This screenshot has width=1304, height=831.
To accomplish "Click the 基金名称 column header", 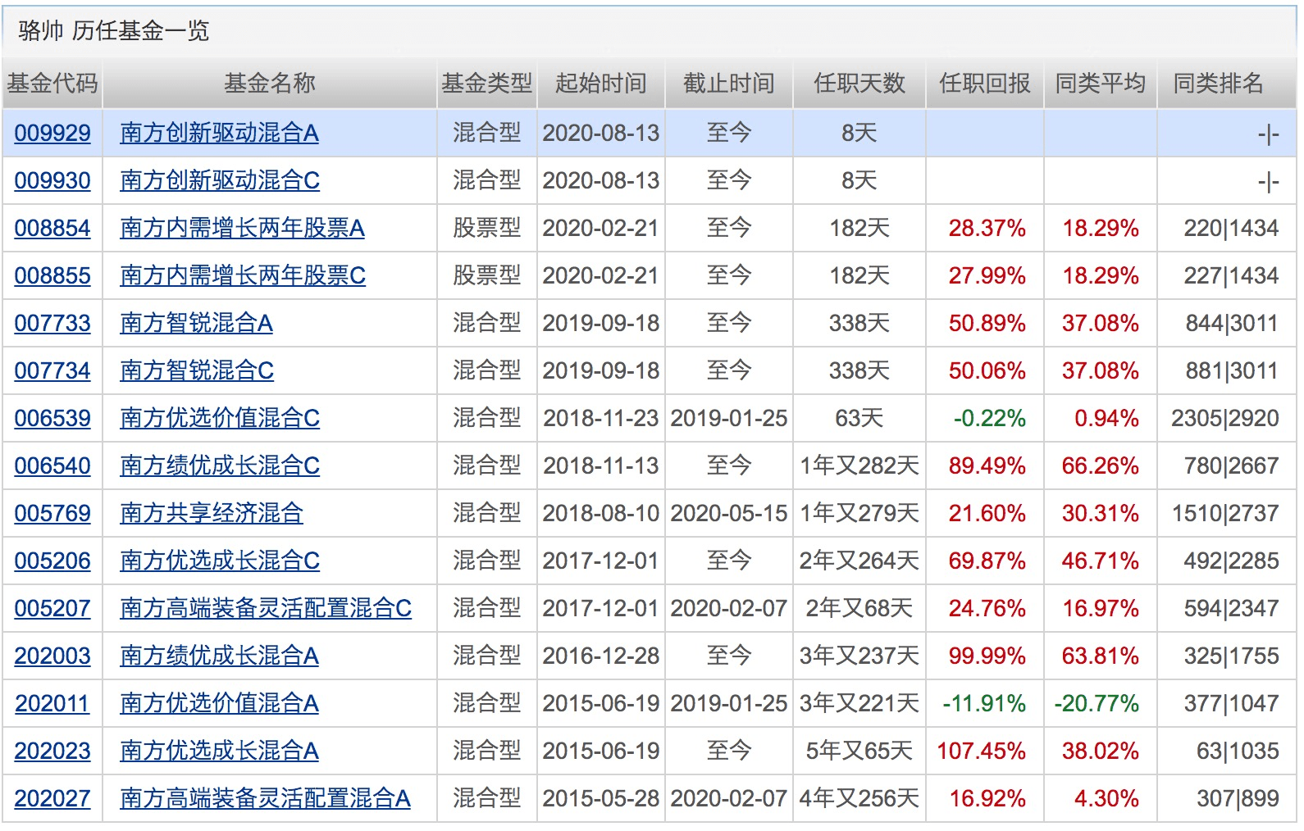I will coord(270,83).
